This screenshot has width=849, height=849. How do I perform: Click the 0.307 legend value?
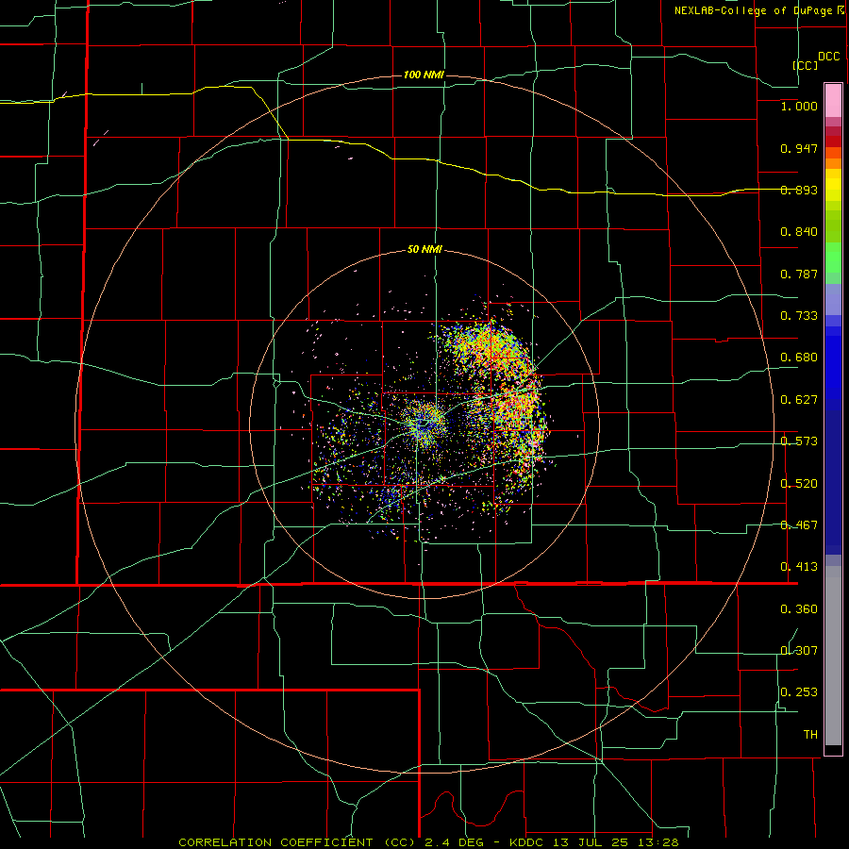[799, 651]
